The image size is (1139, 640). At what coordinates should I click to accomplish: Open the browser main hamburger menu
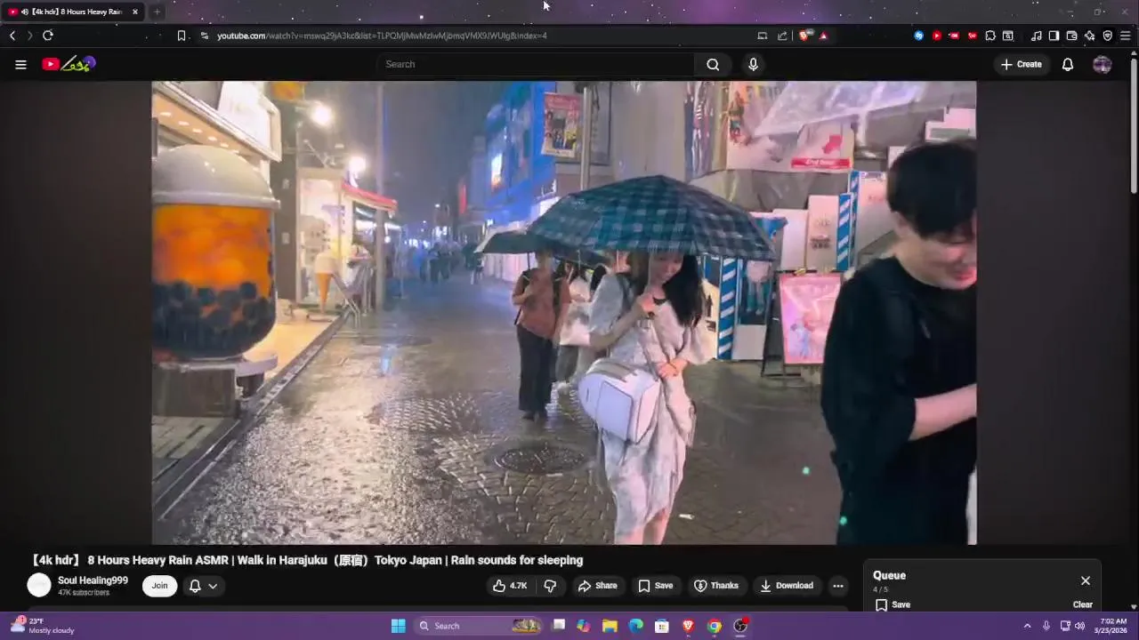point(1126,36)
